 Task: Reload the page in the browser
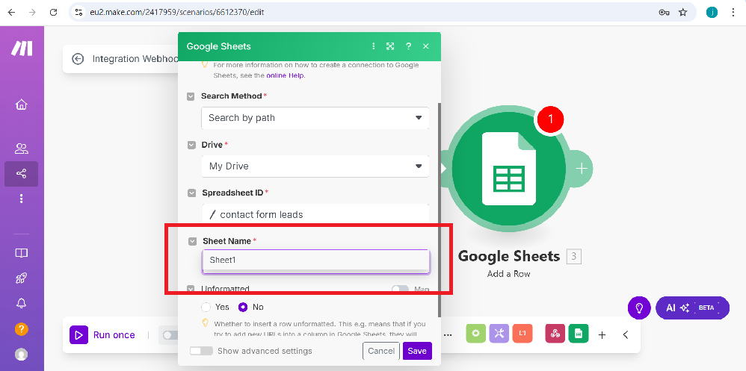pos(54,13)
